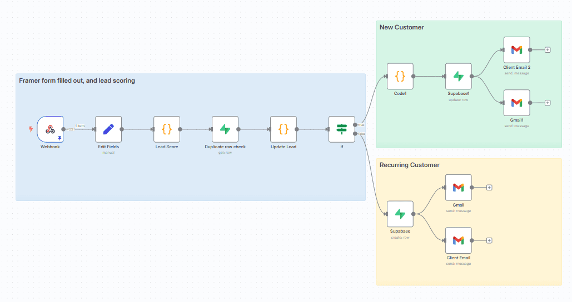
Task: Select the Supabase create row node
Action: point(400,214)
